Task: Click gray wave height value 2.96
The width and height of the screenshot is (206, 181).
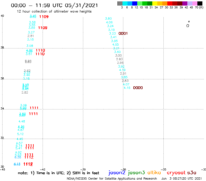Action: [120, 63]
